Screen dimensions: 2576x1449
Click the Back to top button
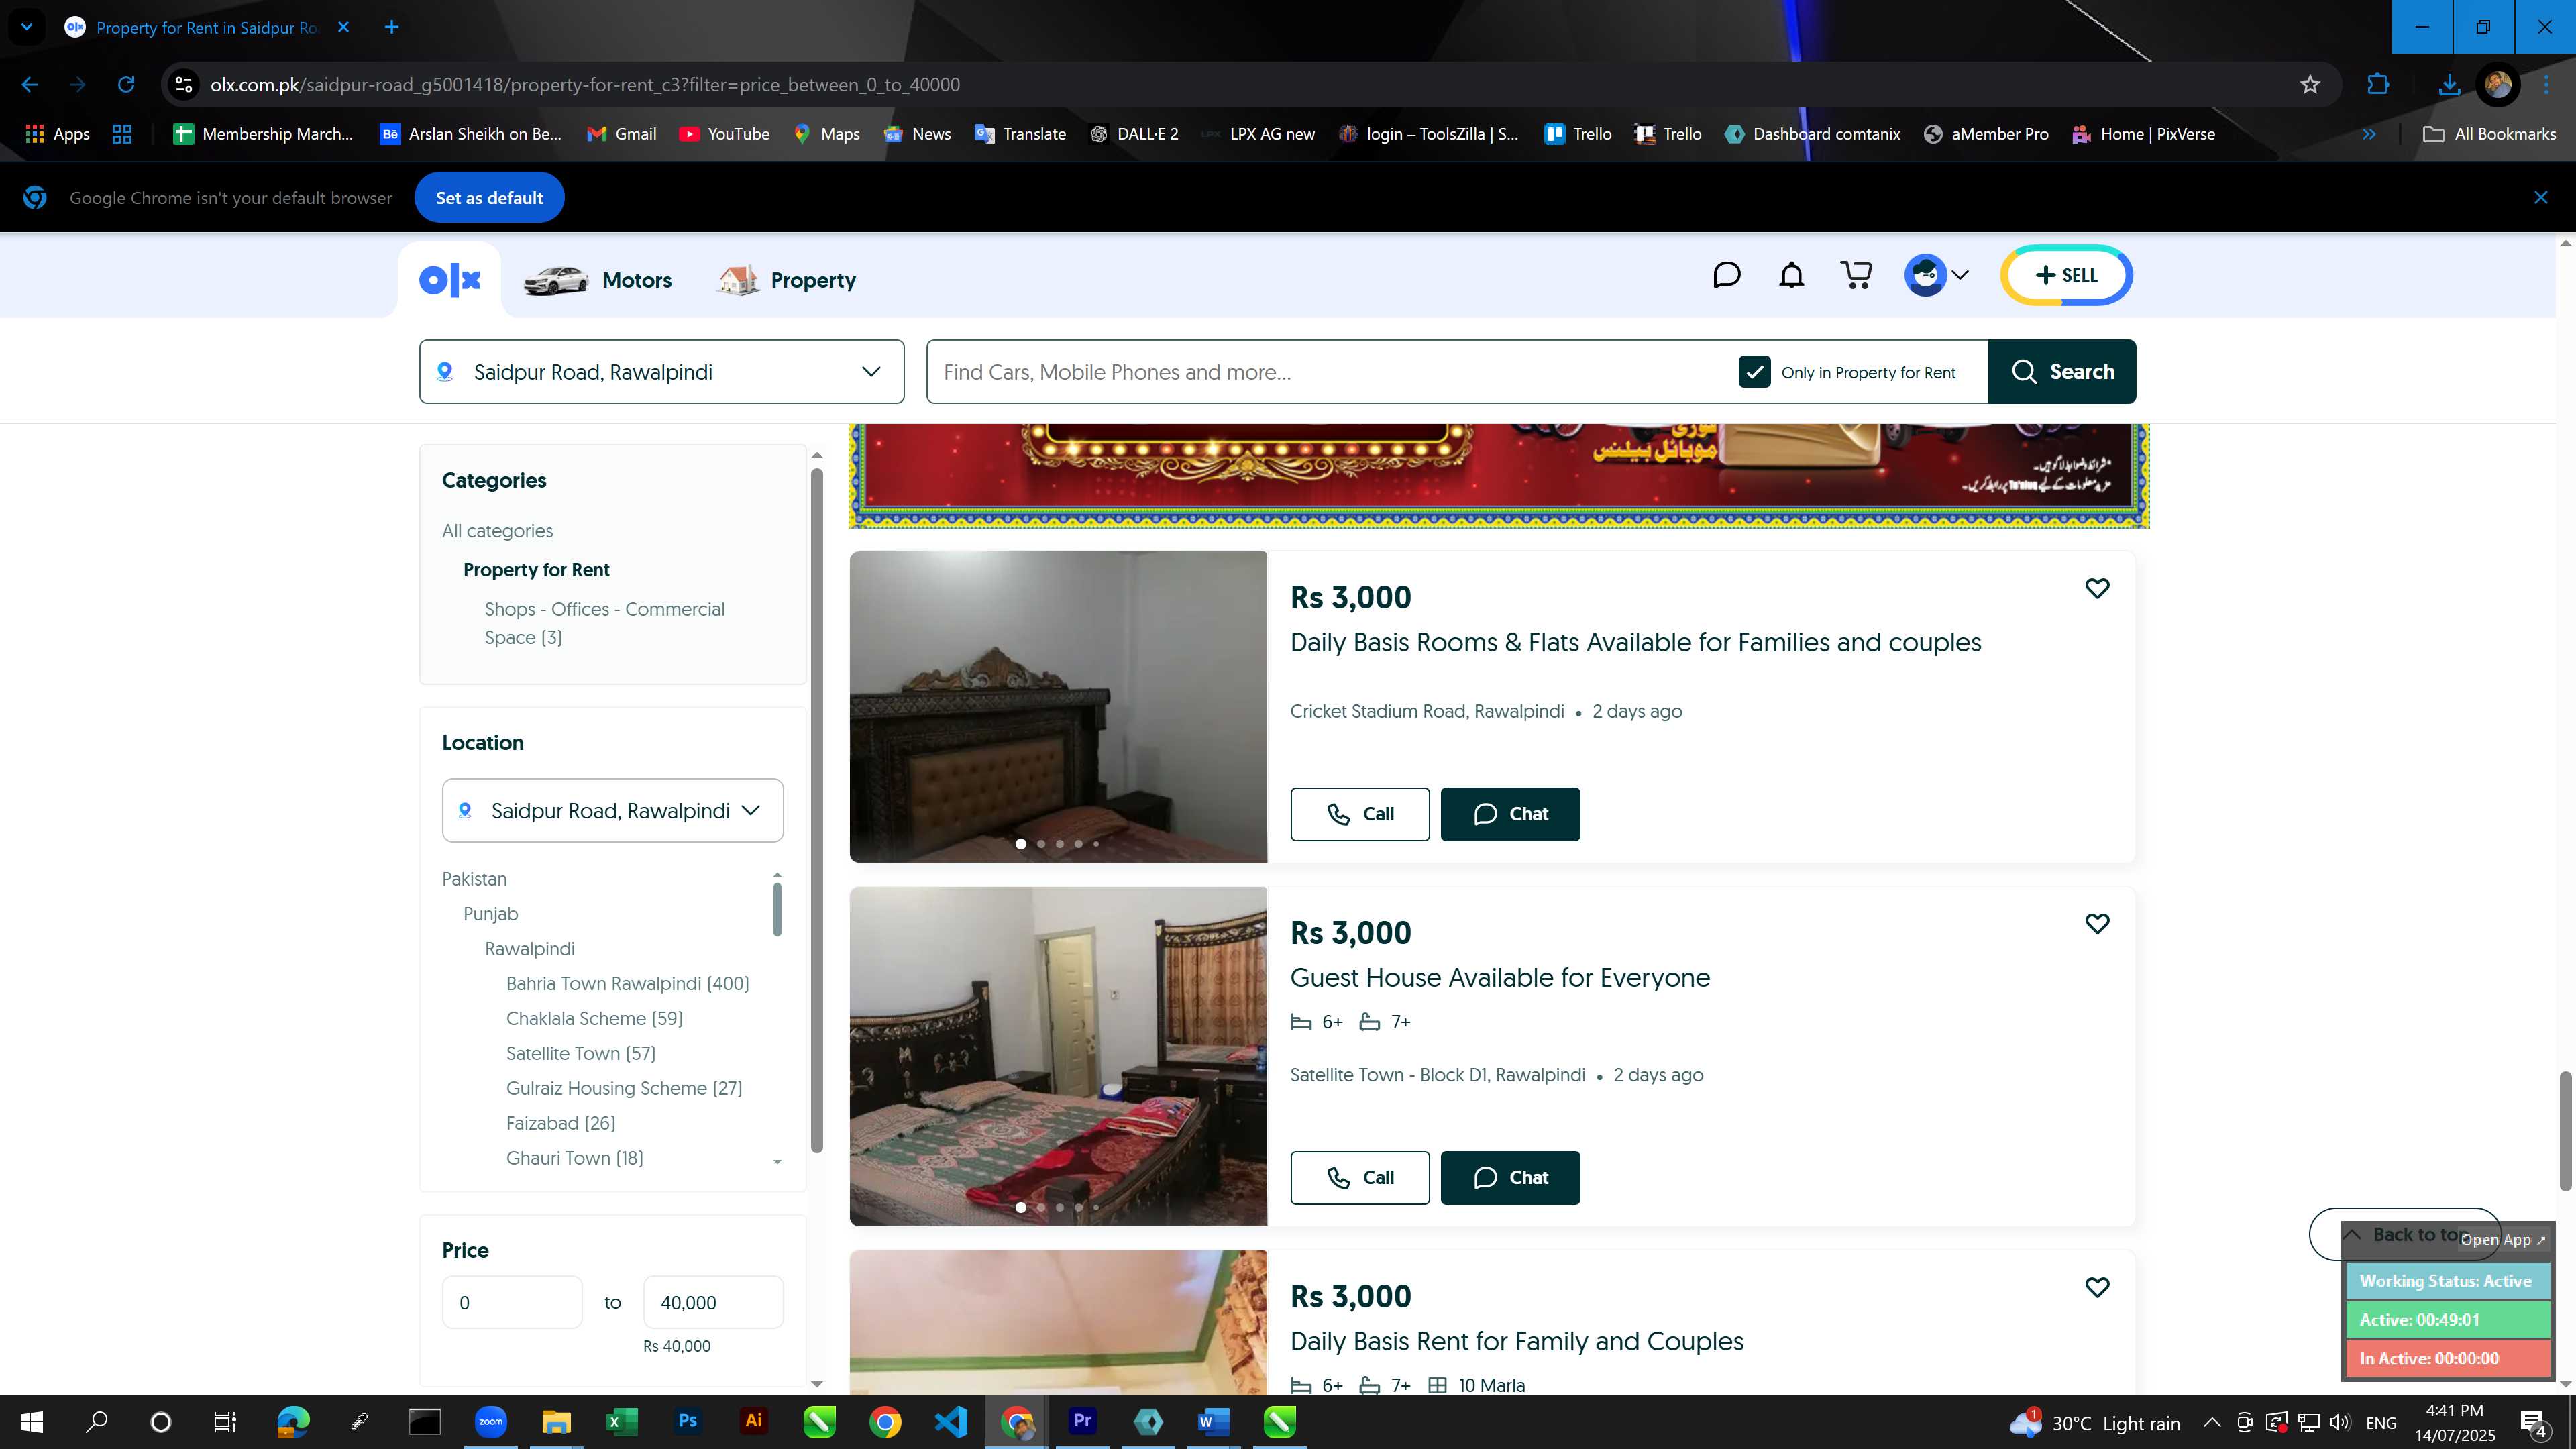(x=2405, y=1234)
